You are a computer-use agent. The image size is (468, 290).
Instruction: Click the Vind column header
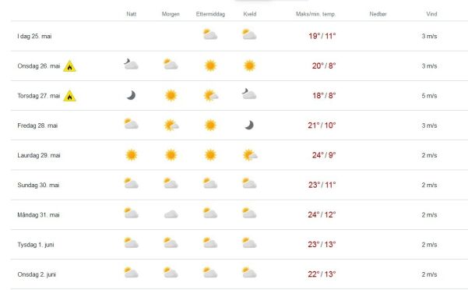coord(431,14)
